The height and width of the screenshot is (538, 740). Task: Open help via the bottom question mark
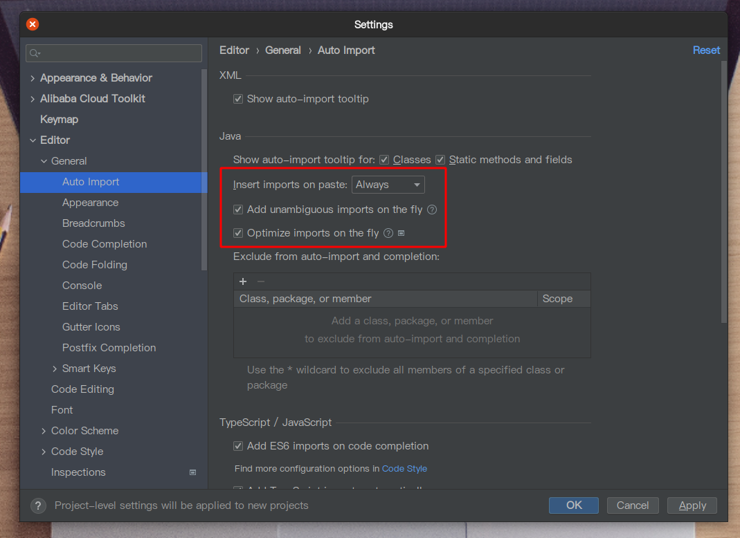tap(38, 506)
